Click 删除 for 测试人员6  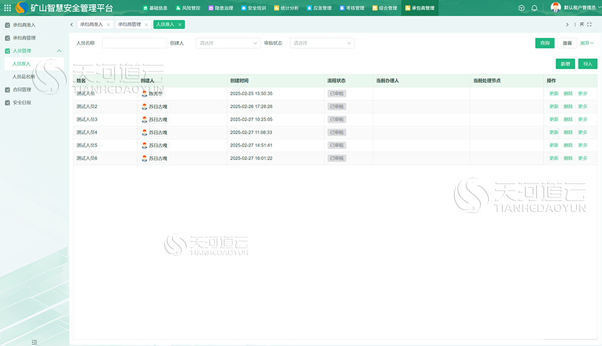[568, 158]
